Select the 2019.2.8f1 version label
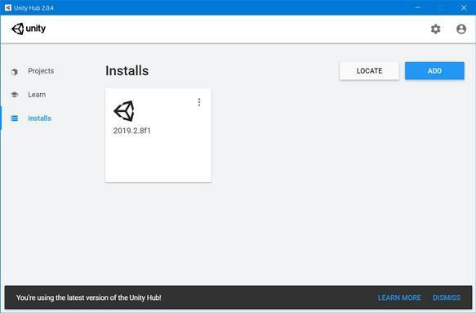 click(x=131, y=131)
